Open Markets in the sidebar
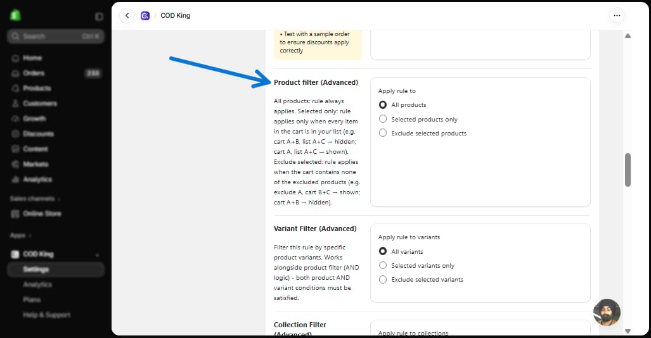 coord(35,164)
